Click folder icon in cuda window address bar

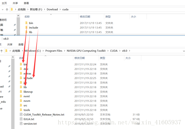pos(12,9)
